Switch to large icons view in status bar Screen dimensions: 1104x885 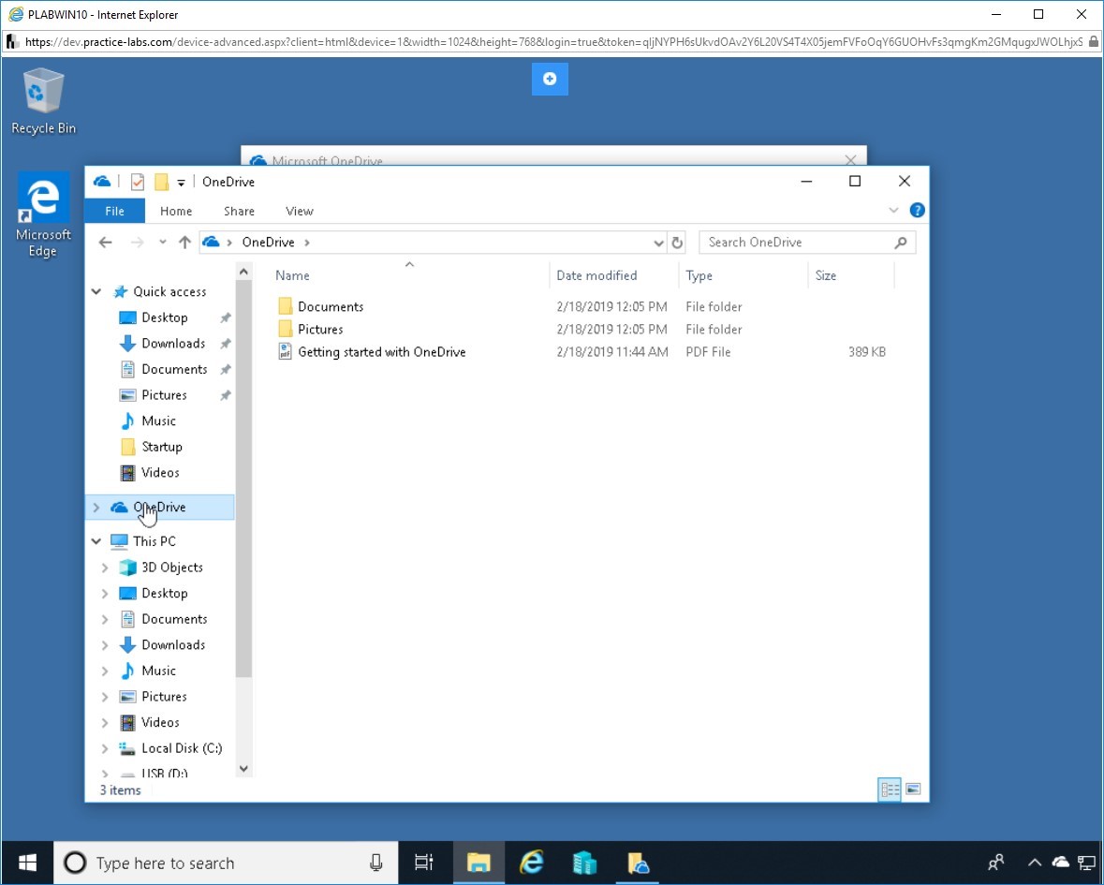(x=912, y=789)
